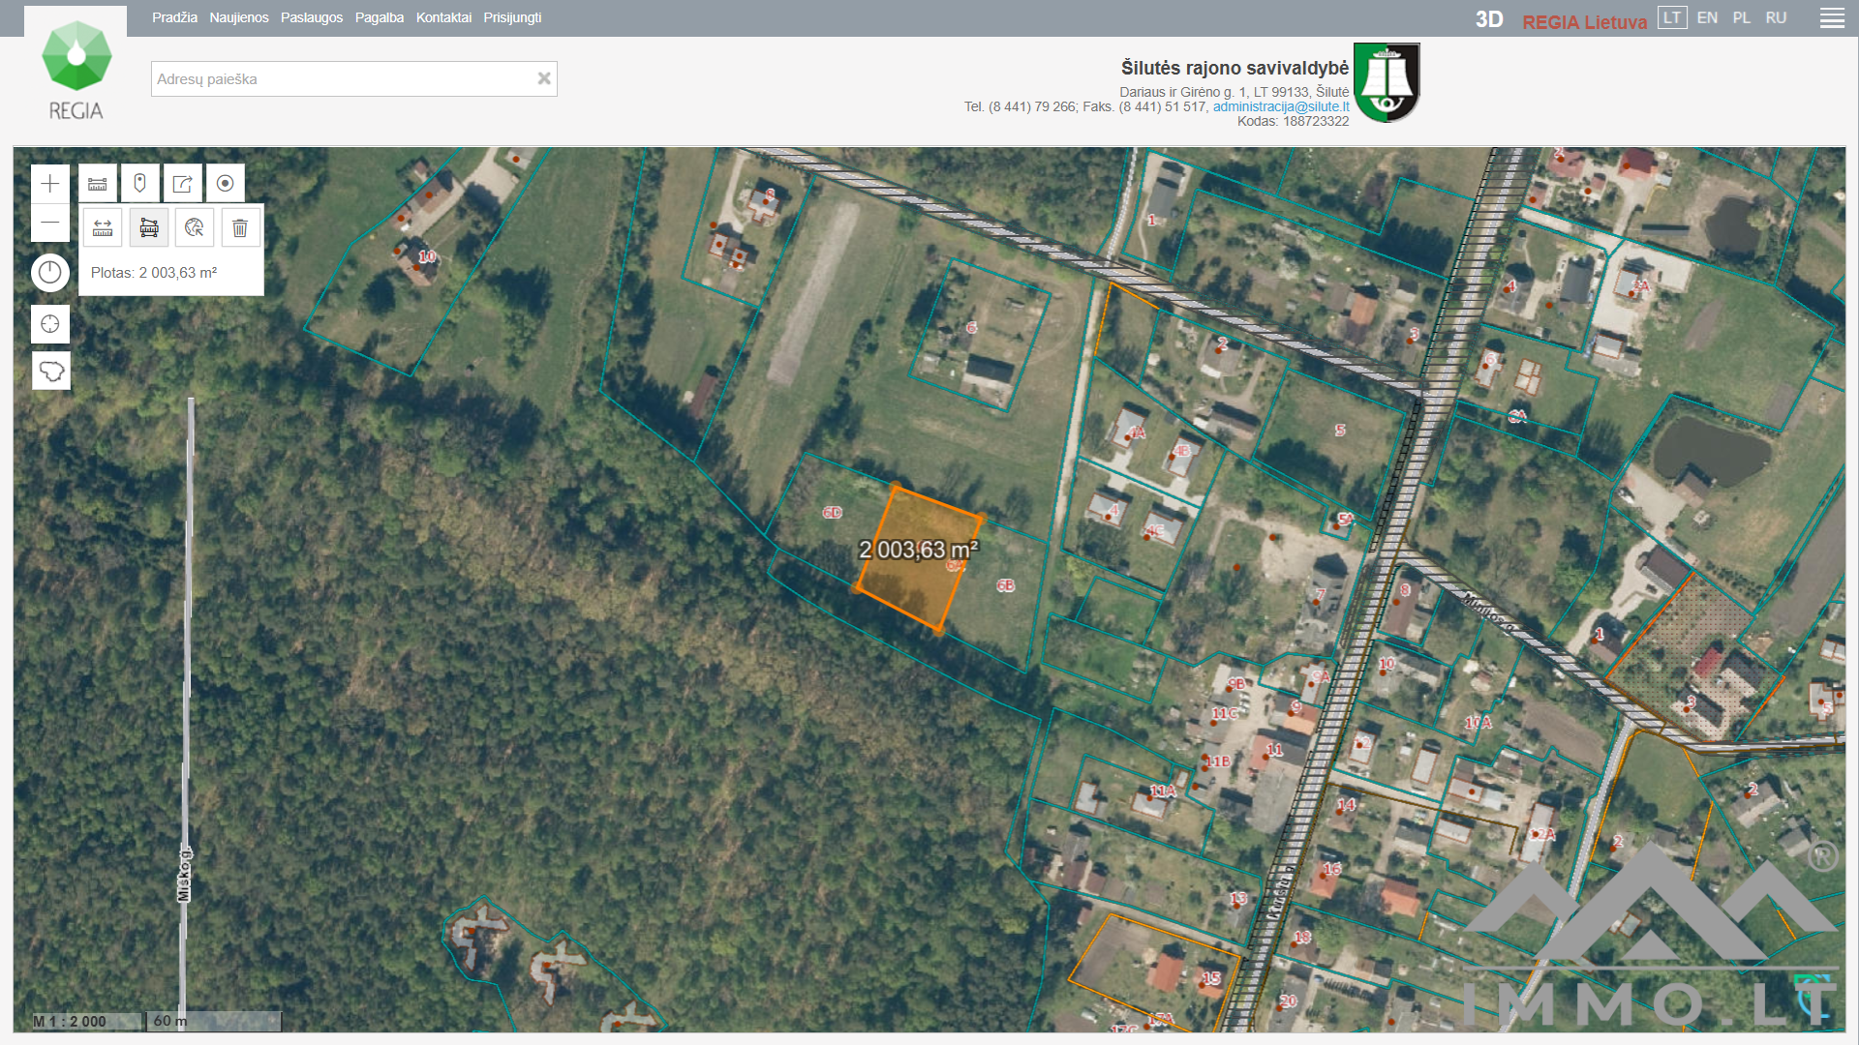Image resolution: width=1859 pixels, height=1045 pixels.
Task: Open the Paslaugos menu item
Action: [312, 17]
